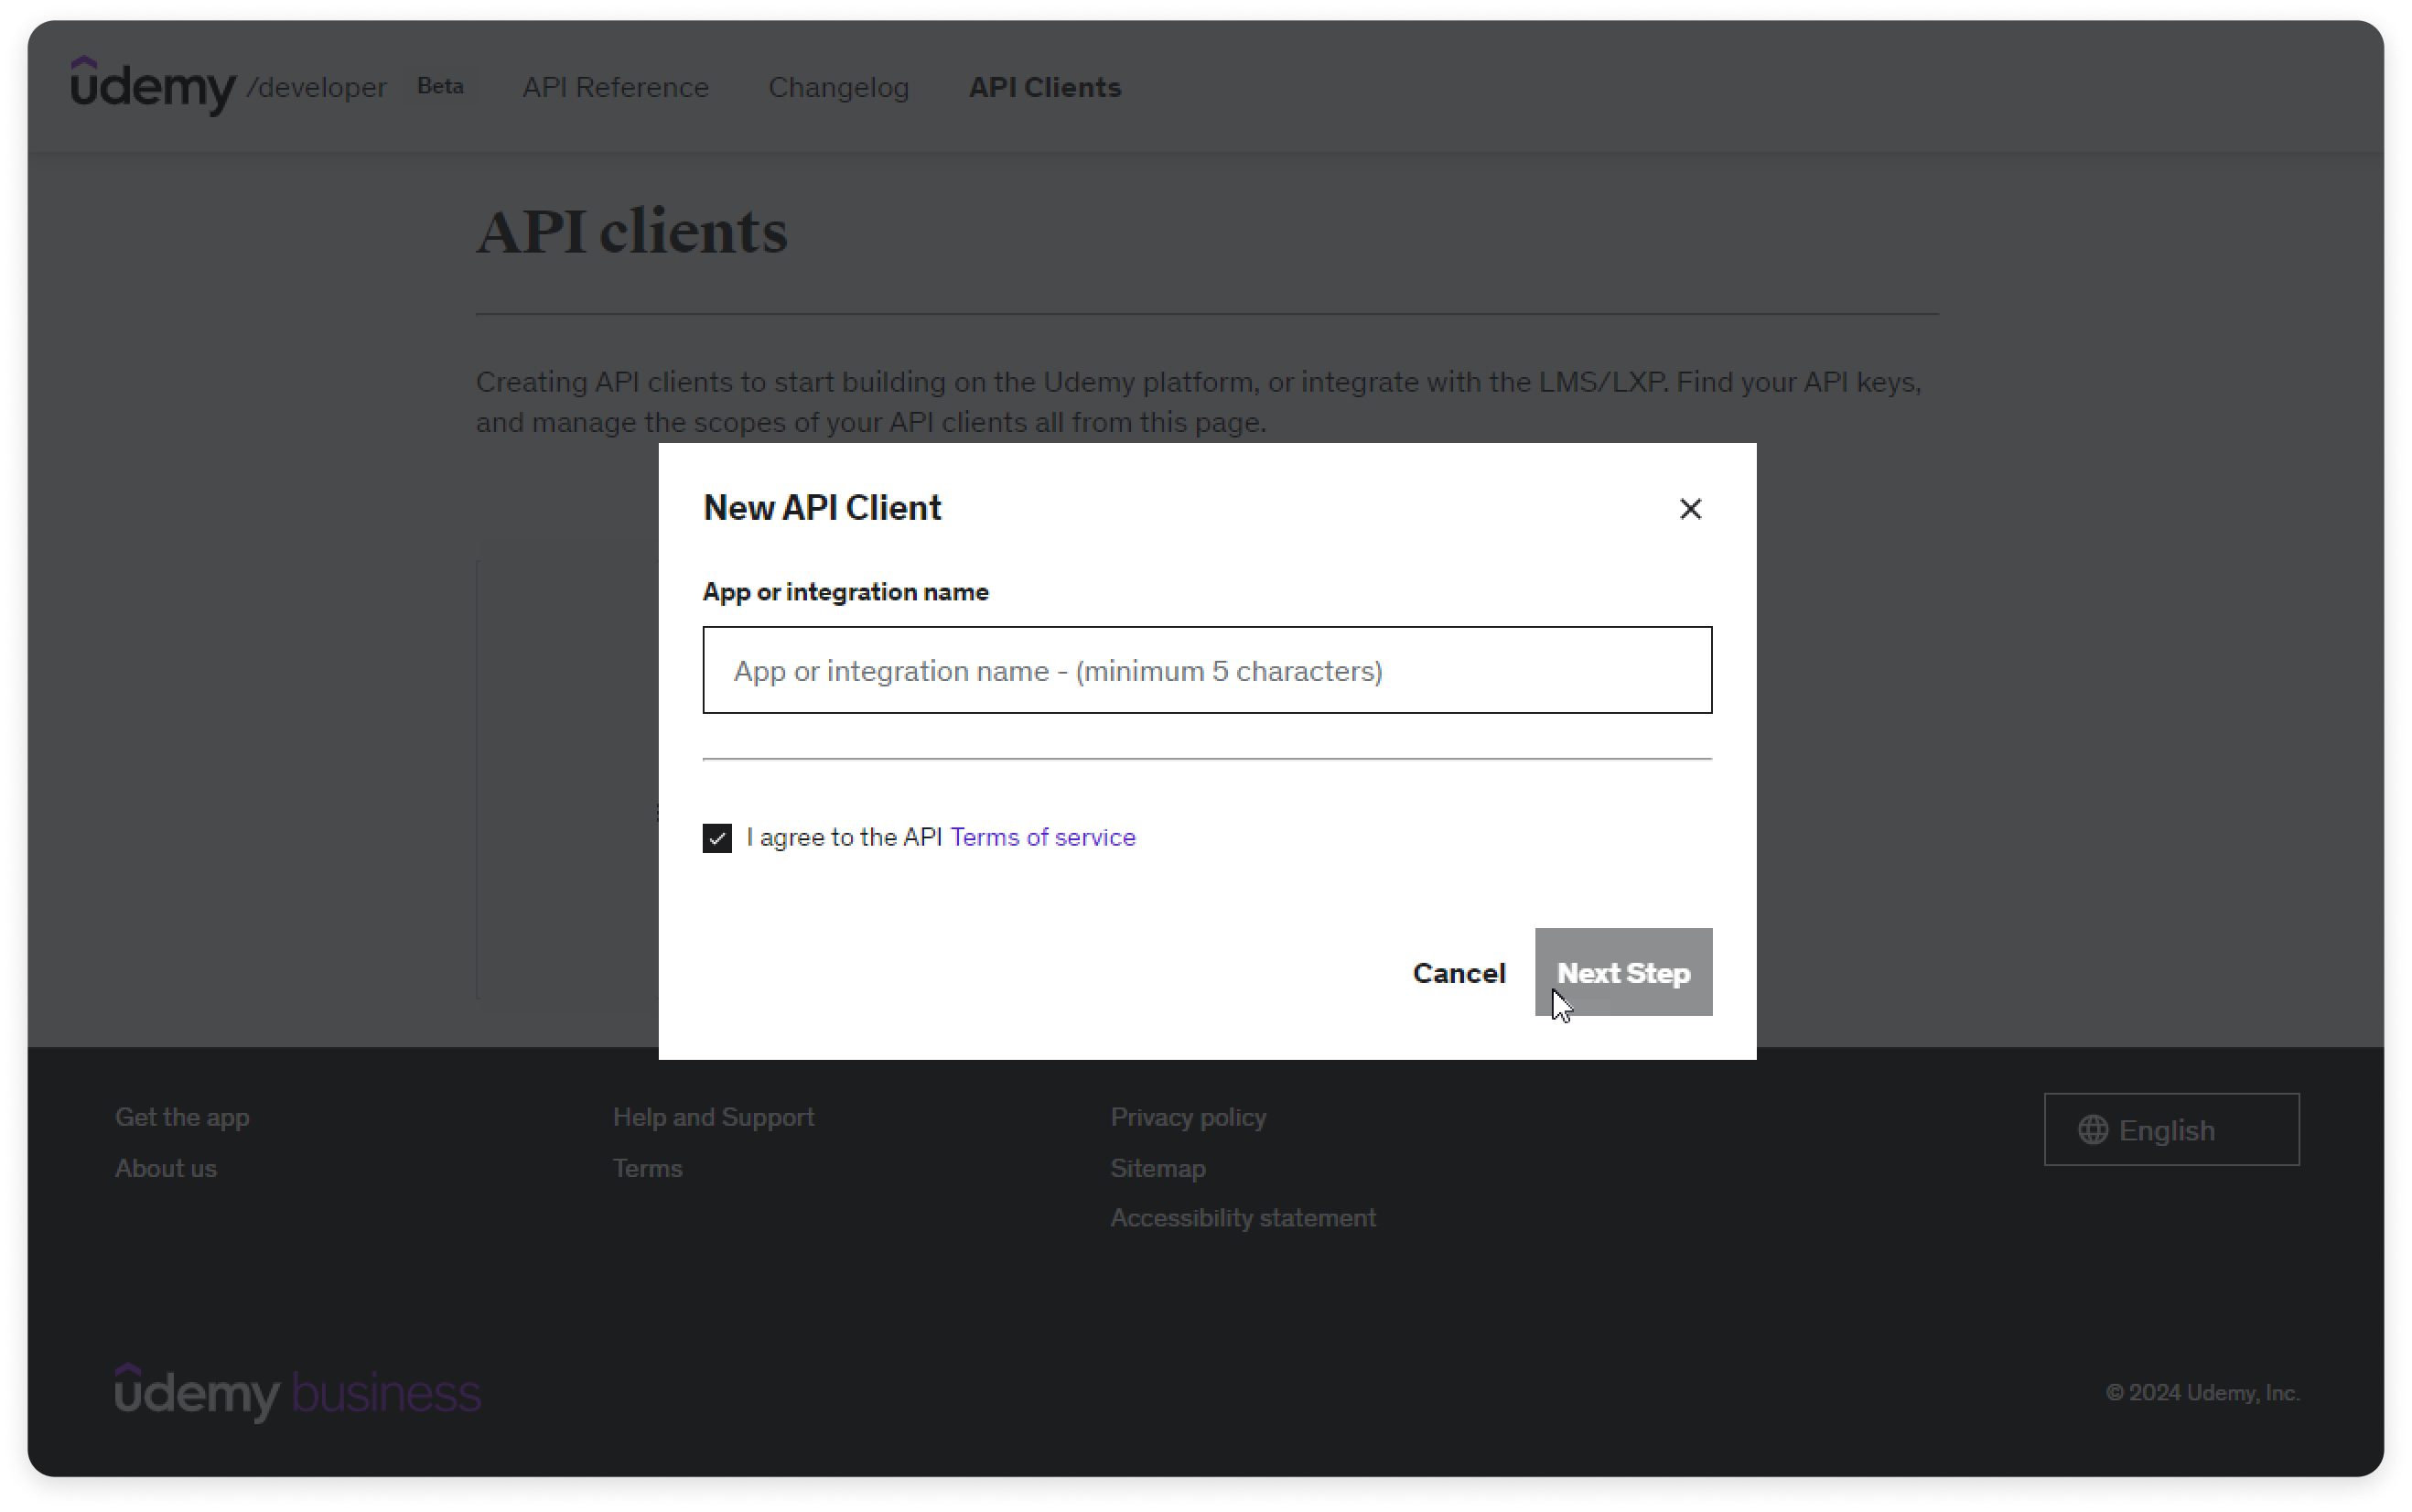Open Get the app footer link

(x=182, y=1117)
